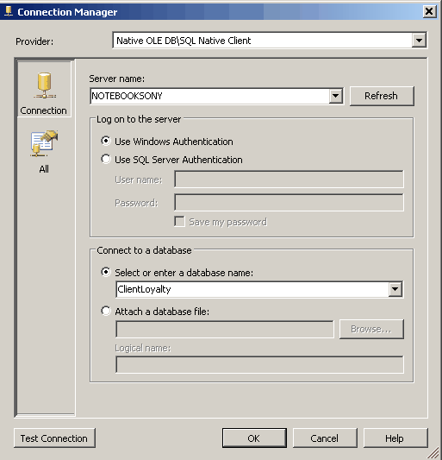Open Help for Connection Manager
Screen dimensions: 442x460
coord(395,438)
